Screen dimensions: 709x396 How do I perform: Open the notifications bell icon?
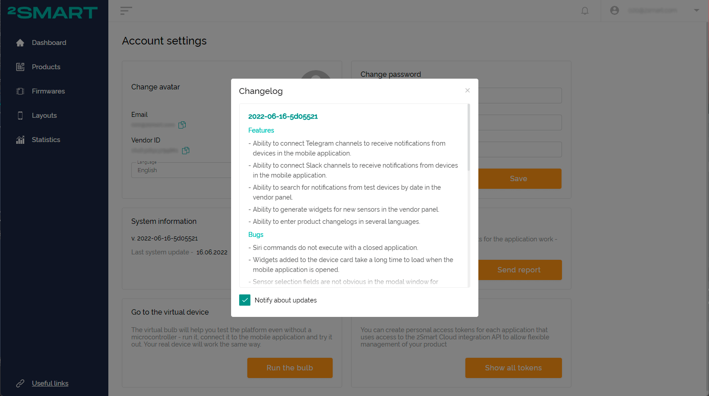585,11
